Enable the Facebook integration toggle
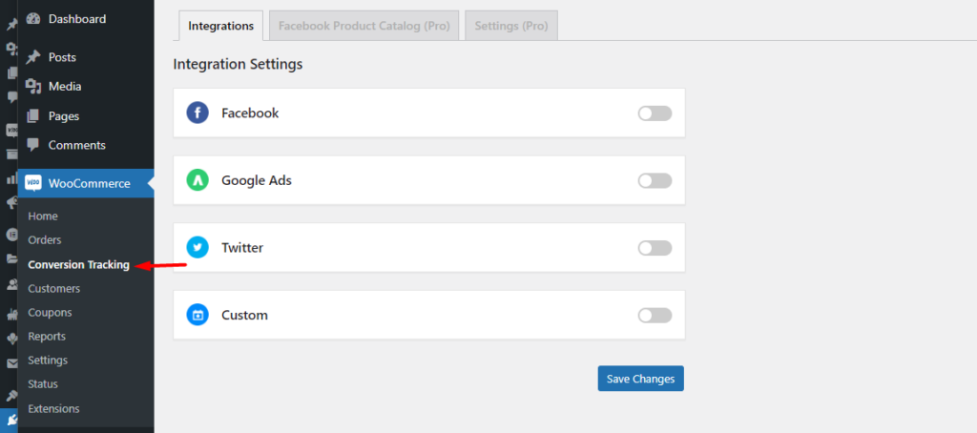The height and width of the screenshot is (433, 977). click(x=655, y=113)
